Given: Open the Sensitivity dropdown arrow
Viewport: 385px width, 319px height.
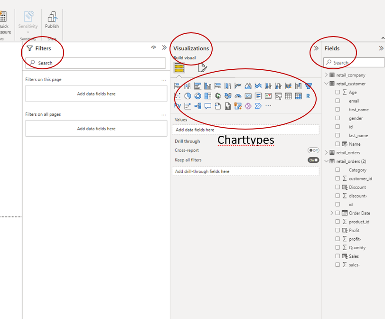Looking at the screenshot, I should coord(28,32).
